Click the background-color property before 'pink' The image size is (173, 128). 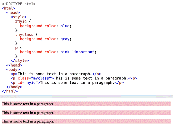click(x=38, y=52)
